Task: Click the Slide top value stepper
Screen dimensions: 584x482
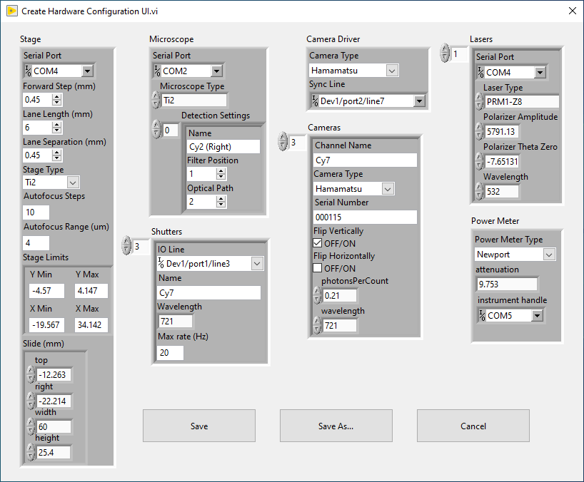Action: tap(31, 374)
